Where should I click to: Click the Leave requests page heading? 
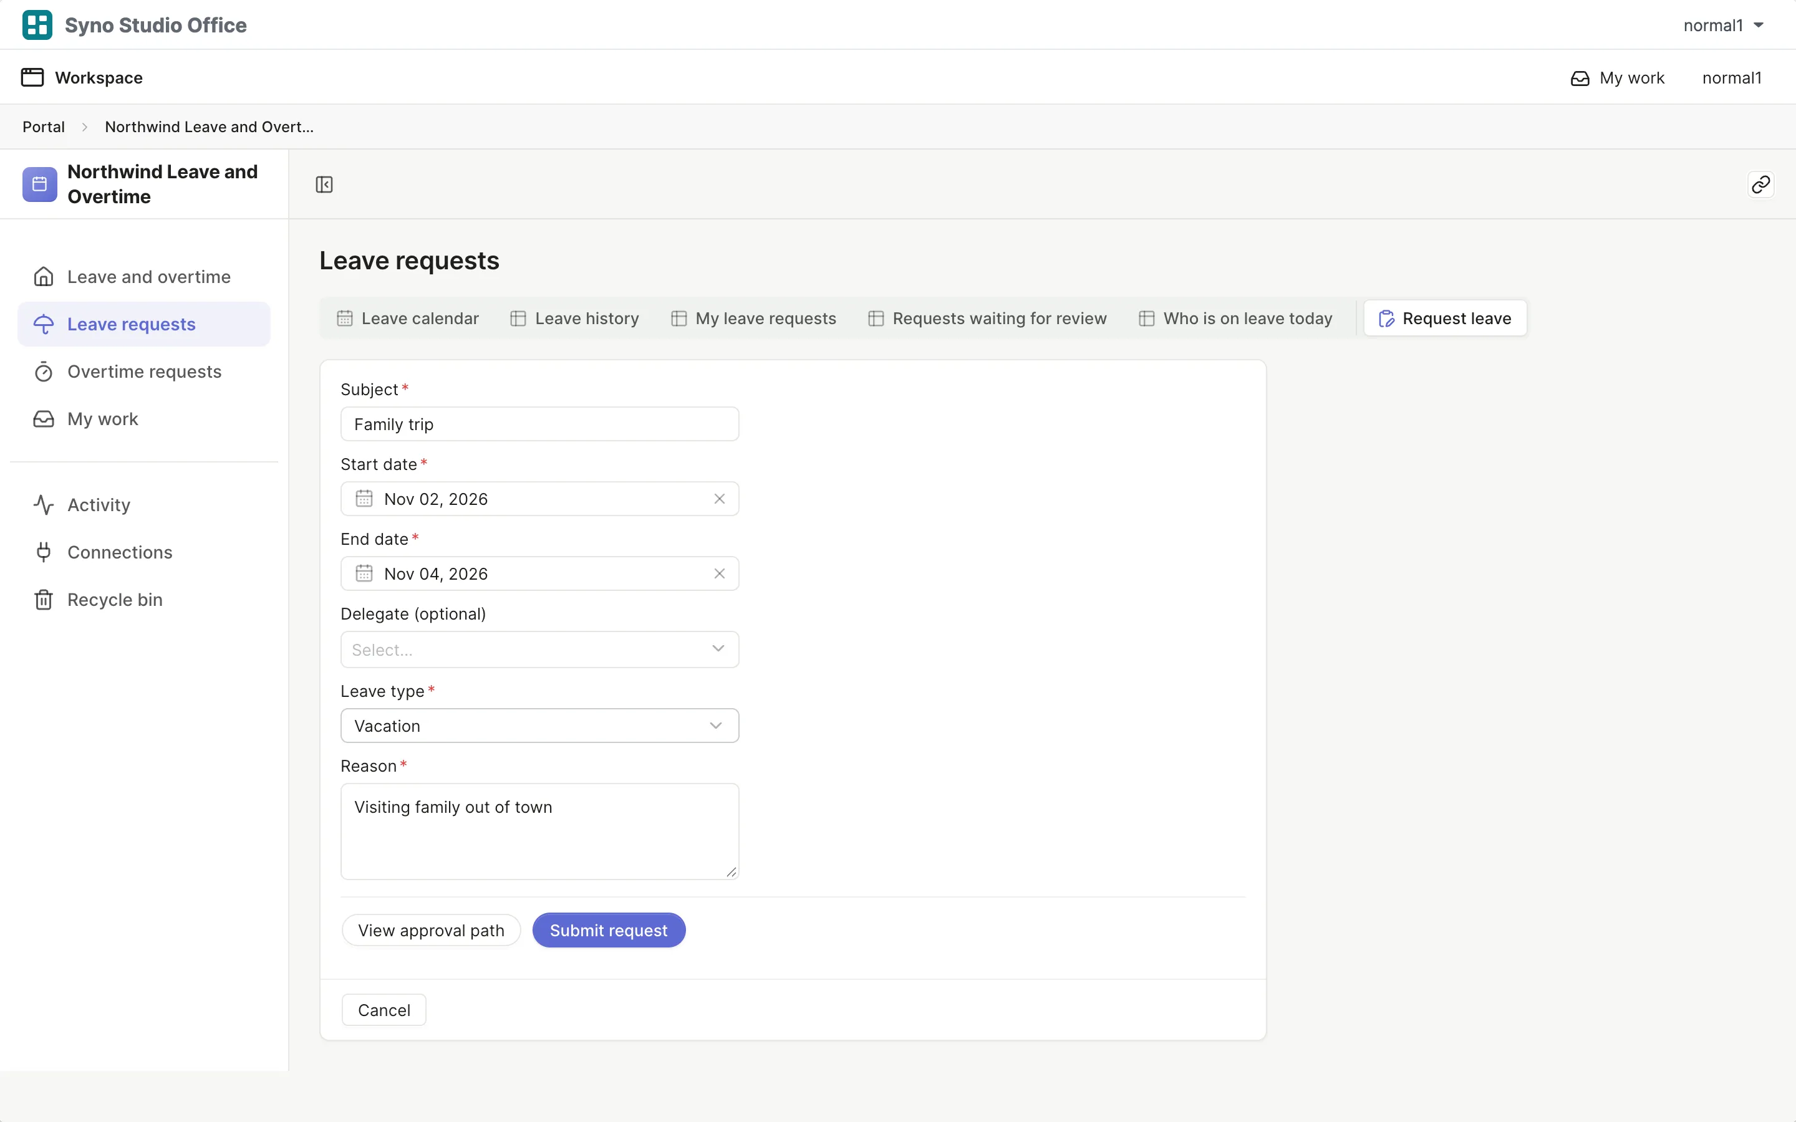pos(409,261)
